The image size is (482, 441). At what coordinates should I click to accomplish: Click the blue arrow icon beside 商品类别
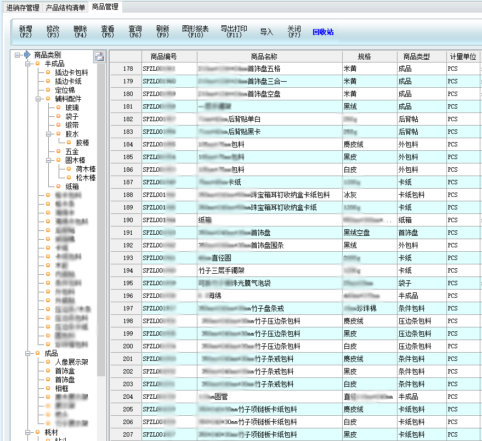coord(27,55)
